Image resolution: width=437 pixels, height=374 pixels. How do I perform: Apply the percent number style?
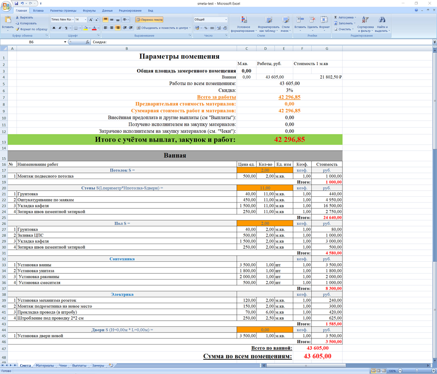[x=206, y=28]
